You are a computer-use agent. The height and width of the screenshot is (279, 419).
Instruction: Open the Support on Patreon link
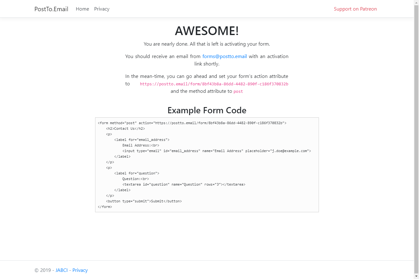tap(355, 9)
